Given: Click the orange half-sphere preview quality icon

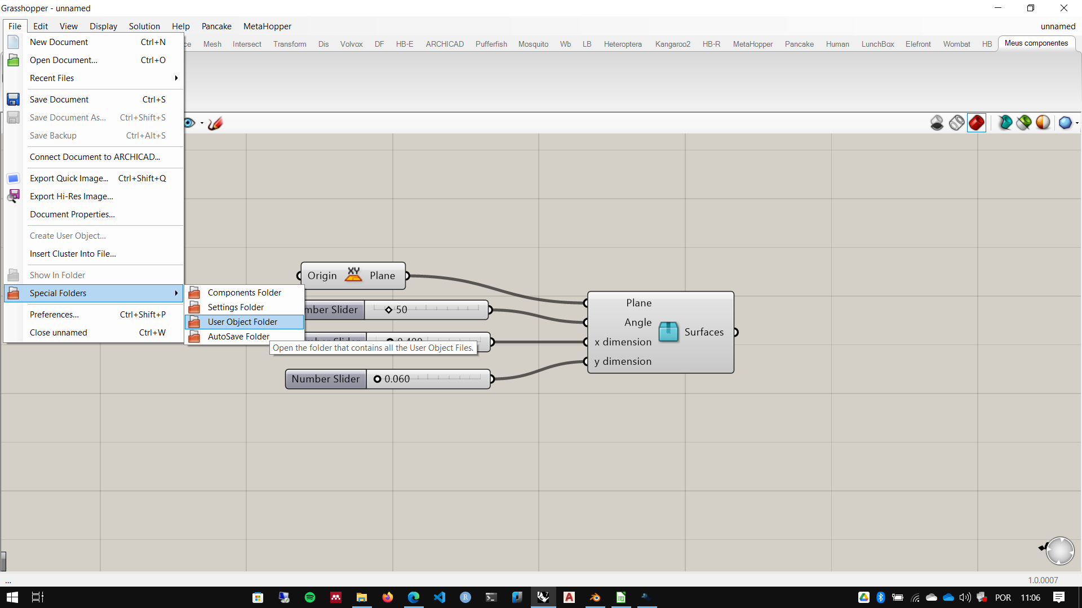Looking at the screenshot, I should 1043,123.
